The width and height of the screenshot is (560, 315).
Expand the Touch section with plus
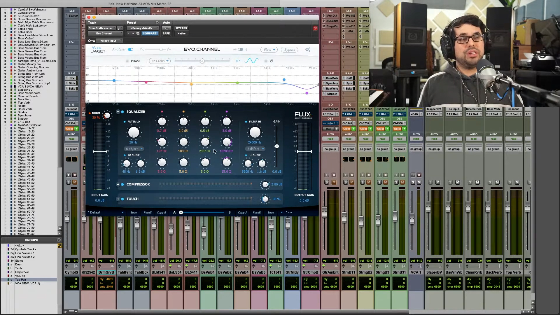tap(118, 199)
